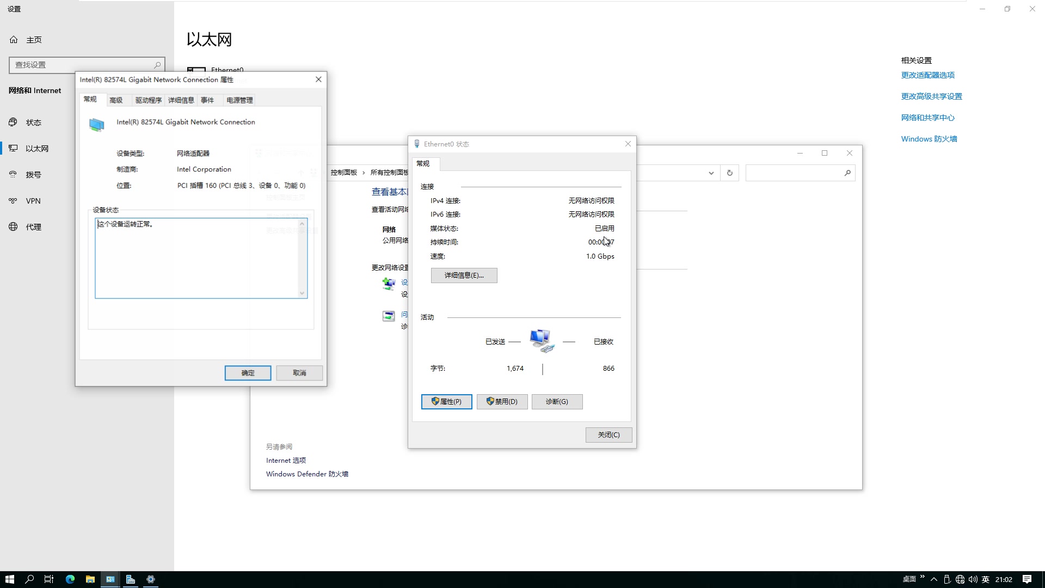
Task: Click the Intel network adapter device icon
Action: [96, 125]
